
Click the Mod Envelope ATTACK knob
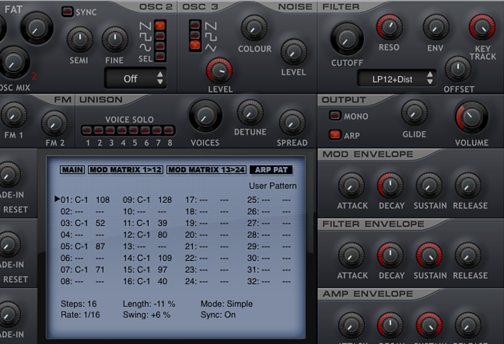352,186
